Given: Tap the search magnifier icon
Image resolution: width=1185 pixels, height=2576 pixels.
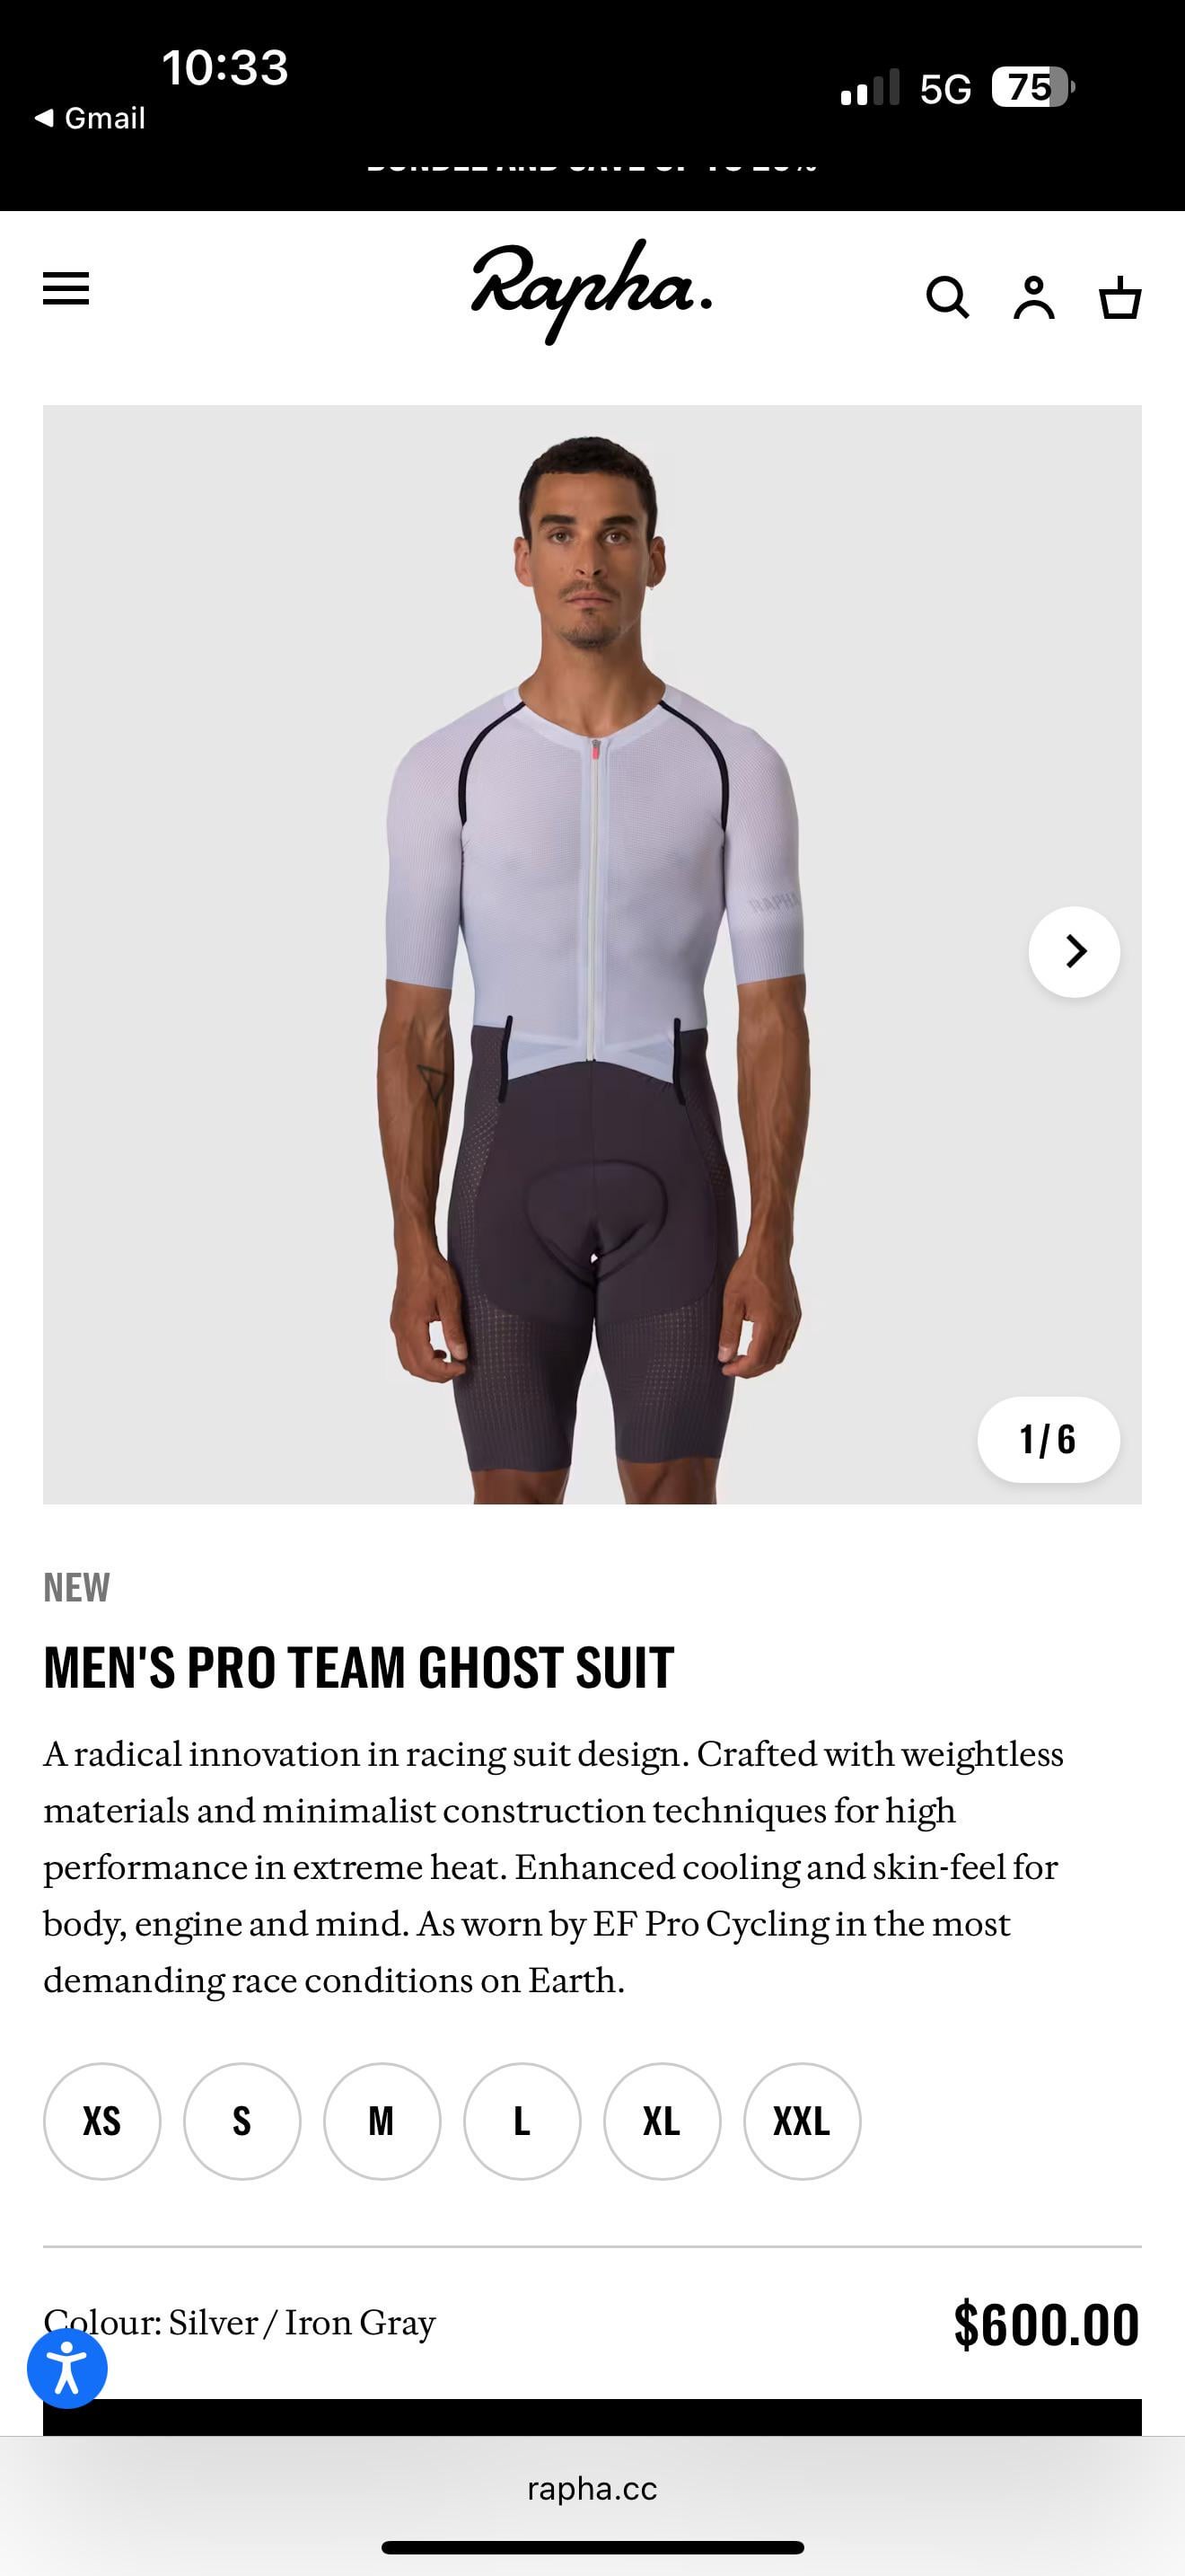Looking at the screenshot, I should point(946,297).
